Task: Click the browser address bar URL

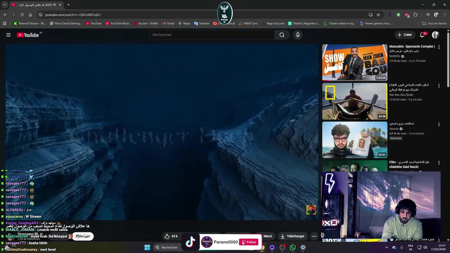Action: tap(73, 15)
